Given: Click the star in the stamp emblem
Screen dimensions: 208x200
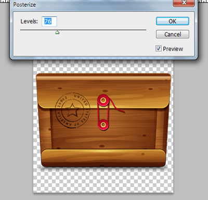Looking at the screenshot, I should coord(72,110).
